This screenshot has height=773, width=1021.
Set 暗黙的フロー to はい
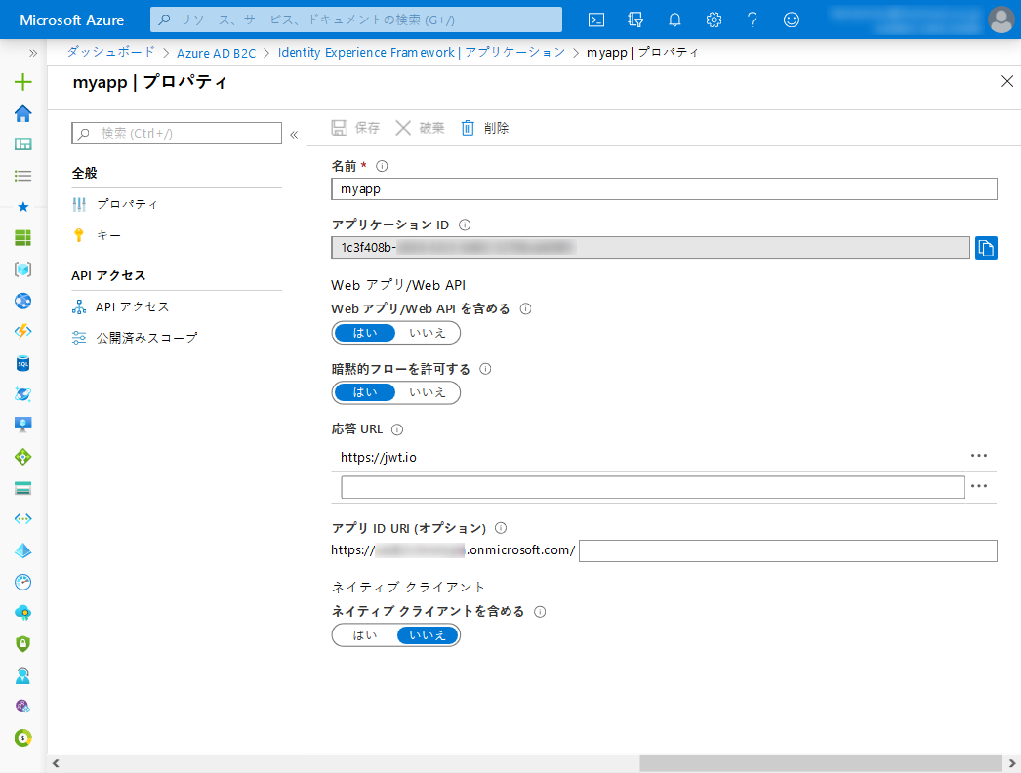click(365, 392)
